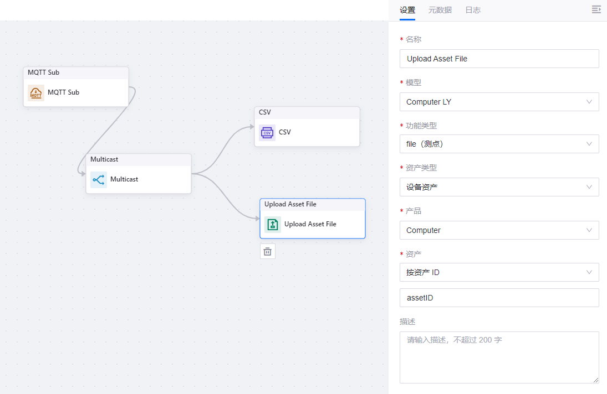Collapse the settings panel via top-right icon

point(596,9)
